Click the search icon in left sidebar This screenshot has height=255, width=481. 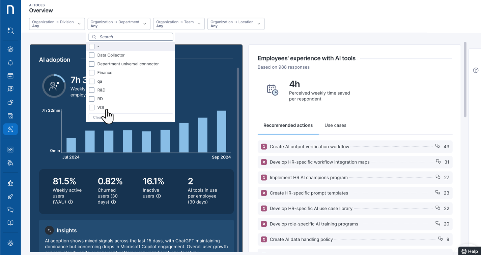(x=10, y=31)
